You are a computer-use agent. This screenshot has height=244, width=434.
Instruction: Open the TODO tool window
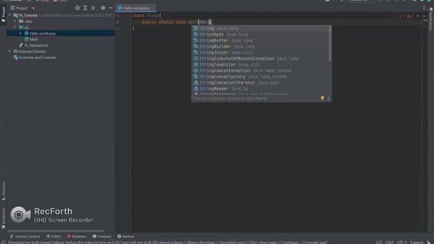click(x=54, y=237)
